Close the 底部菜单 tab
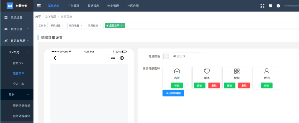Screen dimensions: 299x123 pyautogui.click(x=122, y=25)
